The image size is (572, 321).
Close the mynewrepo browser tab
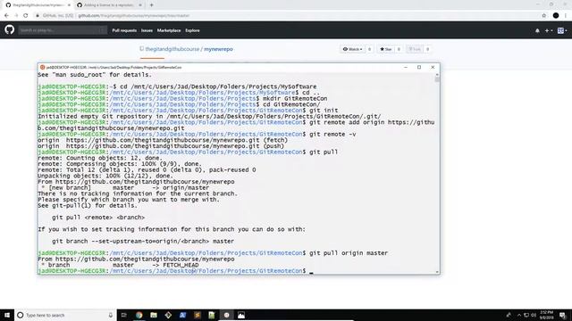(x=69, y=5)
